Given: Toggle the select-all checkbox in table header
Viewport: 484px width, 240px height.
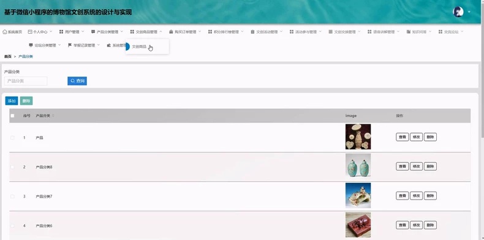Looking at the screenshot, I should click(x=12, y=116).
